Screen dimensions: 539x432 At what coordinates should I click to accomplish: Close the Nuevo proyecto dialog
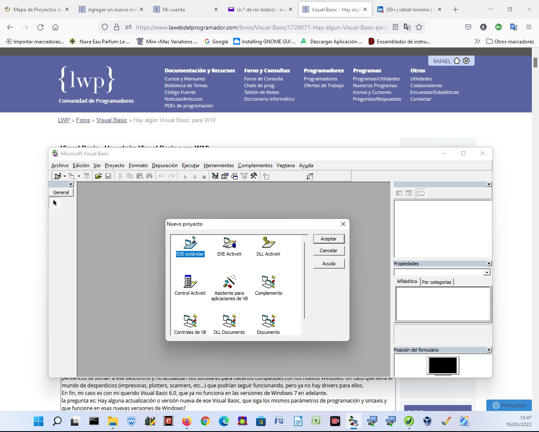[x=343, y=224]
